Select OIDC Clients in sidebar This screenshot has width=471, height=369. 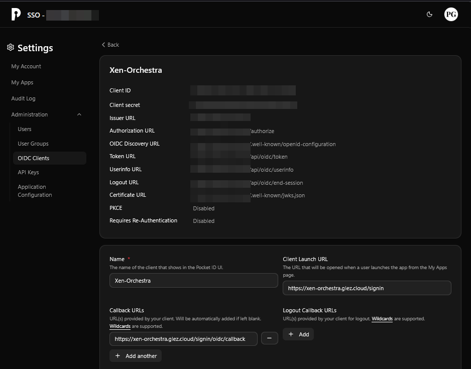pyautogui.click(x=50, y=158)
